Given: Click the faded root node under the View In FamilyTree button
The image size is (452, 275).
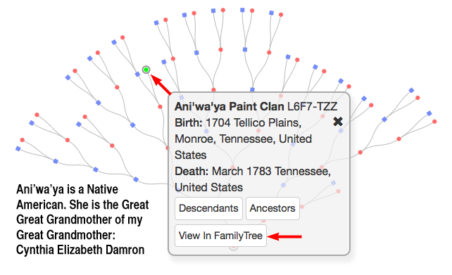Looking at the screenshot, I should (234, 247).
